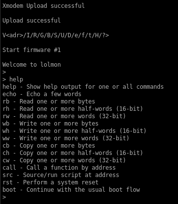
Task: Click the 'echo - Echo a few words' entry
Action: [42, 94]
